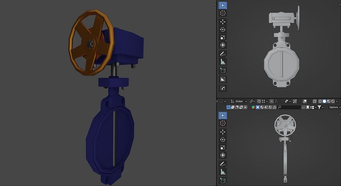Choose the Transform tool in lower viewport
Image resolution: width=341 pixels, height=186 pixels.
(222, 155)
